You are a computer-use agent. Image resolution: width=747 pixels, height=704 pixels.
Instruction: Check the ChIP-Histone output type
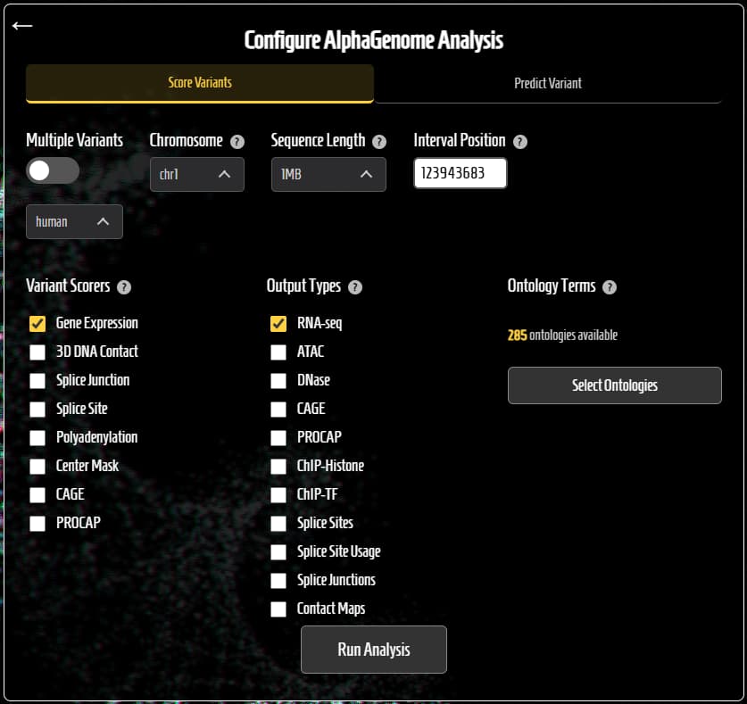click(x=278, y=467)
